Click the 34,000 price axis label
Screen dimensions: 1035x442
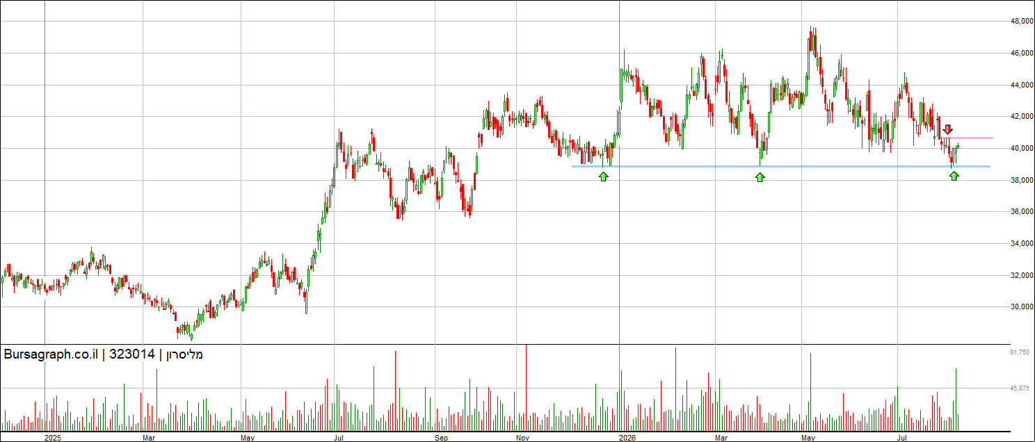coord(1021,243)
